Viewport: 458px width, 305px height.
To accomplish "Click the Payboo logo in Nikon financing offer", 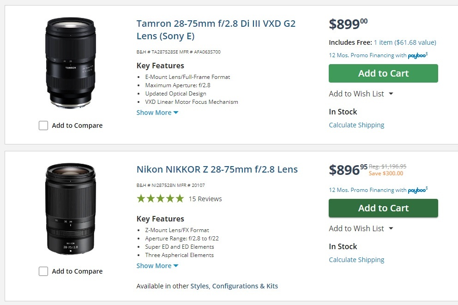I will coord(417,190).
